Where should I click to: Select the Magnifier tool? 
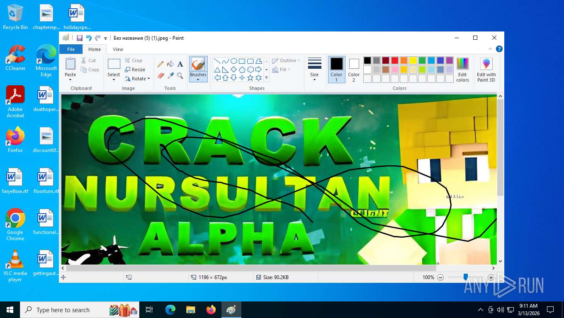(x=180, y=75)
